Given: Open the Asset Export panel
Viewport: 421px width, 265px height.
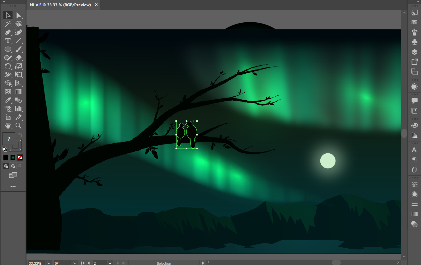Looking at the screenshot, I should [x=414, y=62].
